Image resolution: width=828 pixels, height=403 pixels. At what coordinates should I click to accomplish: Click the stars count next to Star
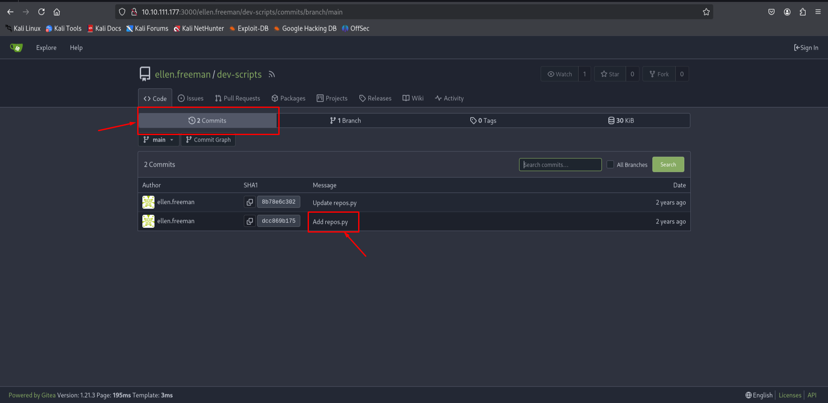633,74
